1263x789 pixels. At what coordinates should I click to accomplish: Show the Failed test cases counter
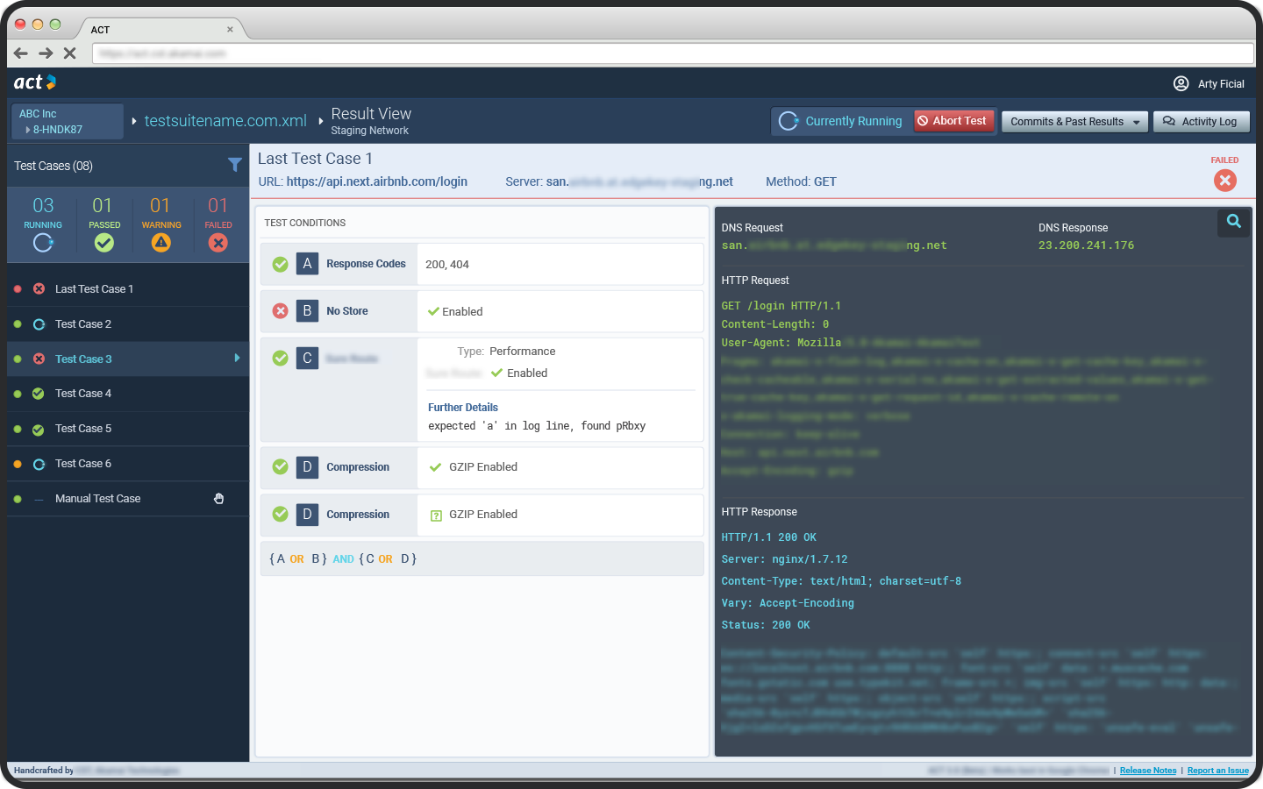click(218, 224)
